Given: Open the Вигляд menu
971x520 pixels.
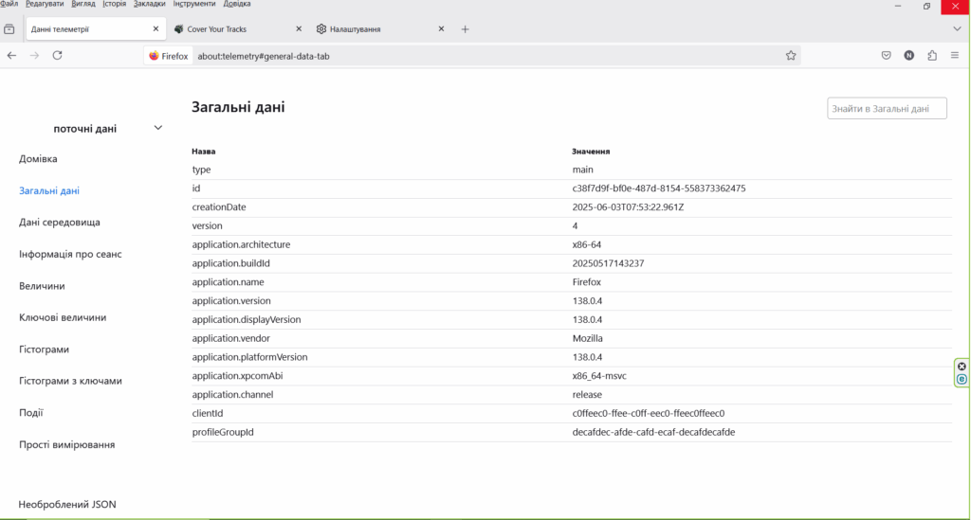Looking at the screenshot, I should coord(83,4).
